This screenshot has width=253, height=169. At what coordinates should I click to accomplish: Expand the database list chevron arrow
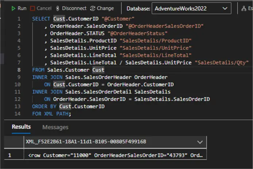[x=225, y=8]
